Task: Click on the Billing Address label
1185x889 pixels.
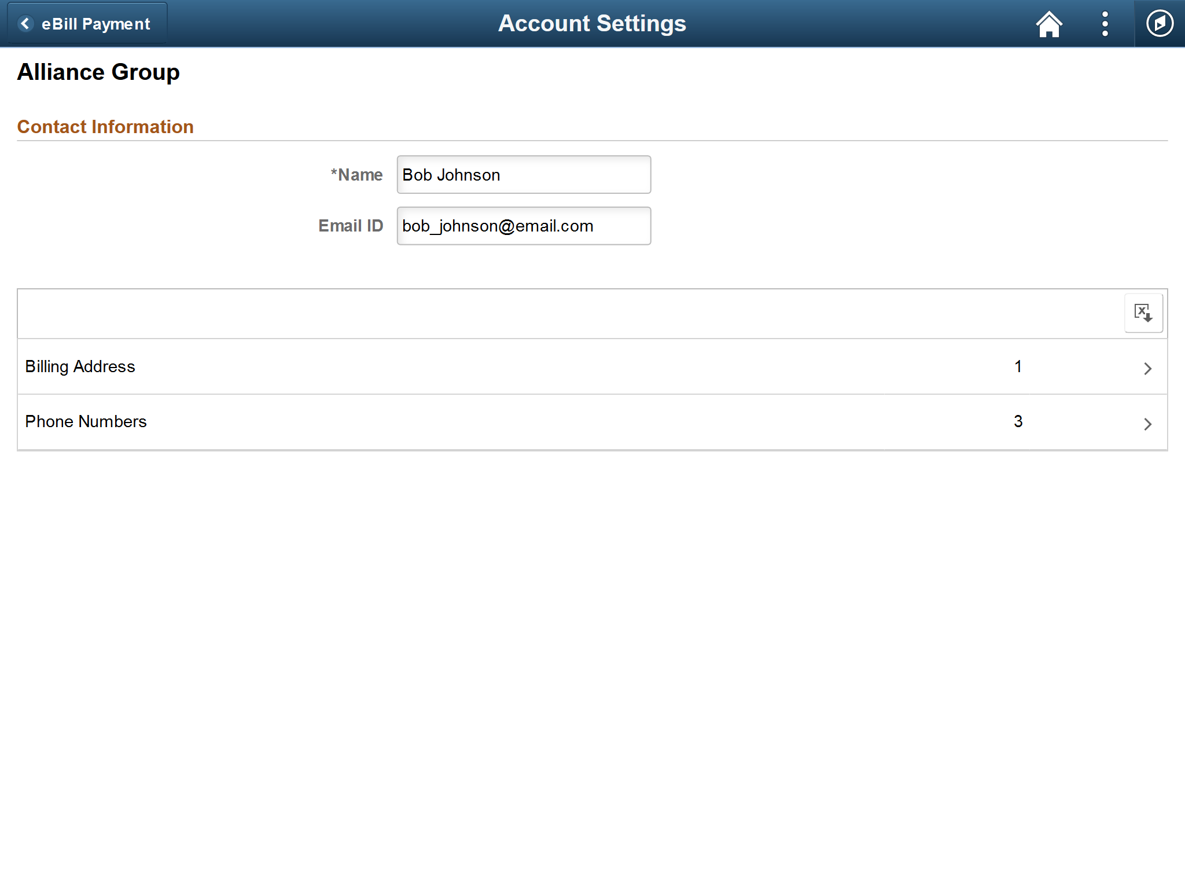Action: point(79,366)
